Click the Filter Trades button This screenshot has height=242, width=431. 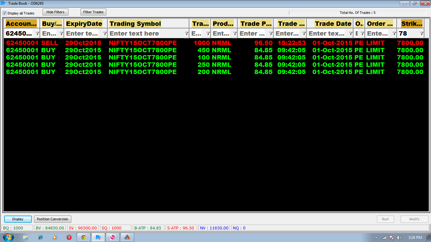(93, 12)
